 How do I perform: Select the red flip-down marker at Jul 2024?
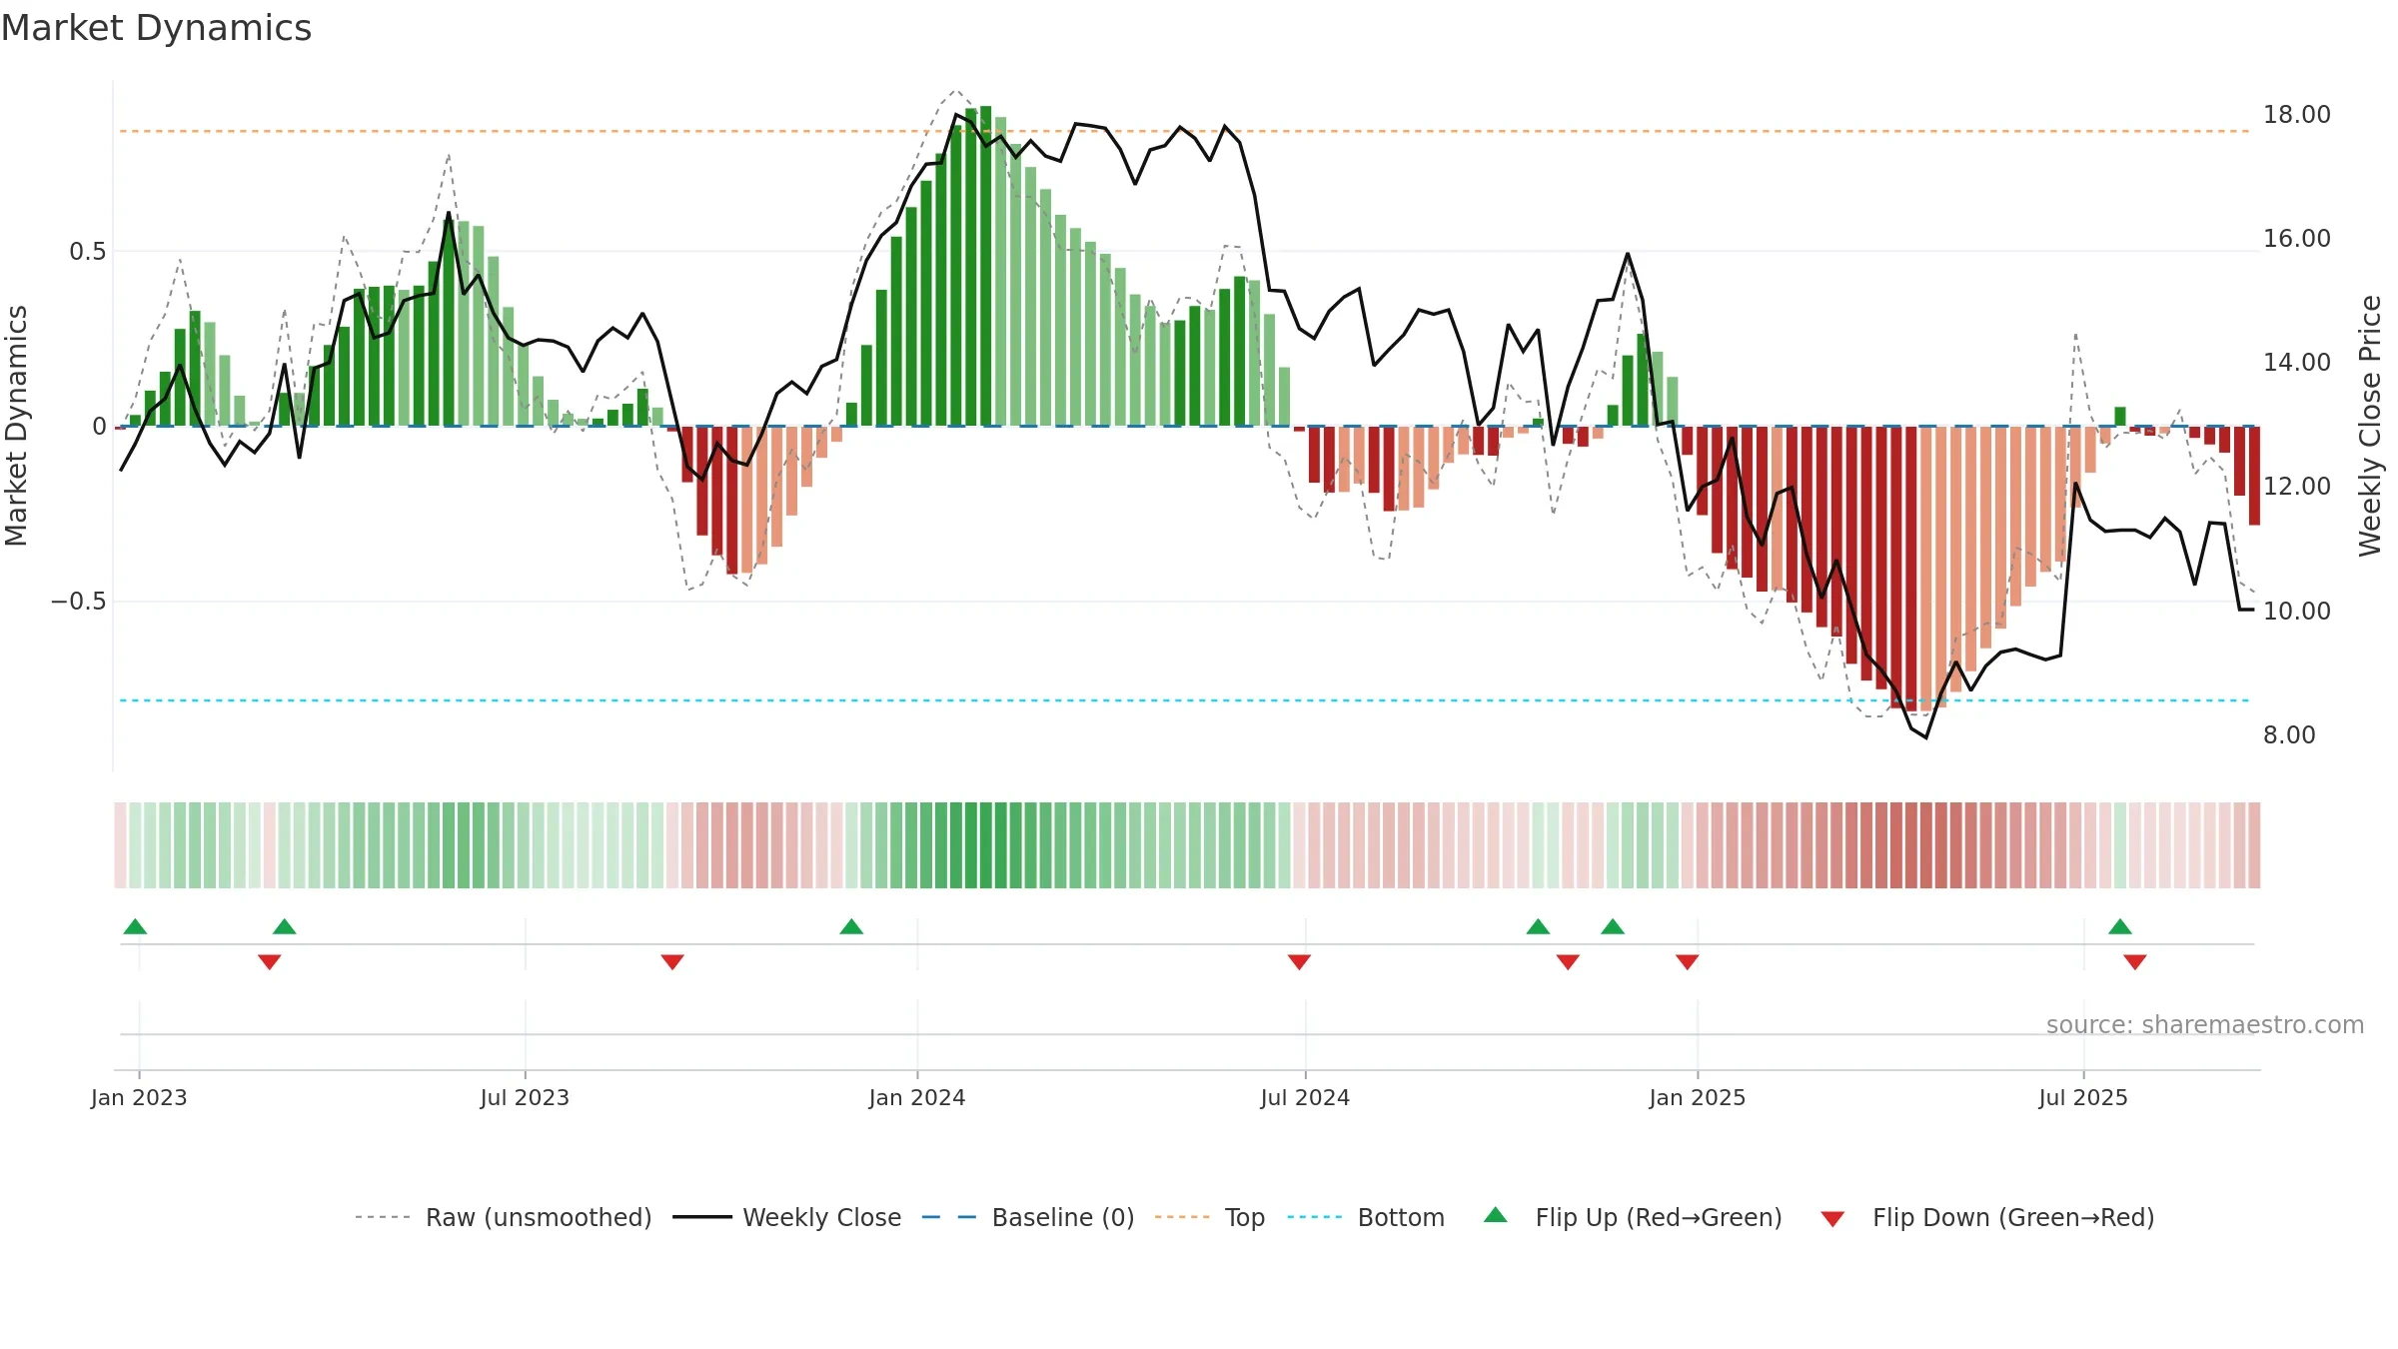coord(1299,961)
